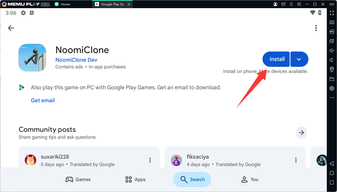Show more tools via sidebar ellipsis
This screenshot has width=337, height=192.
pos(332,98)
